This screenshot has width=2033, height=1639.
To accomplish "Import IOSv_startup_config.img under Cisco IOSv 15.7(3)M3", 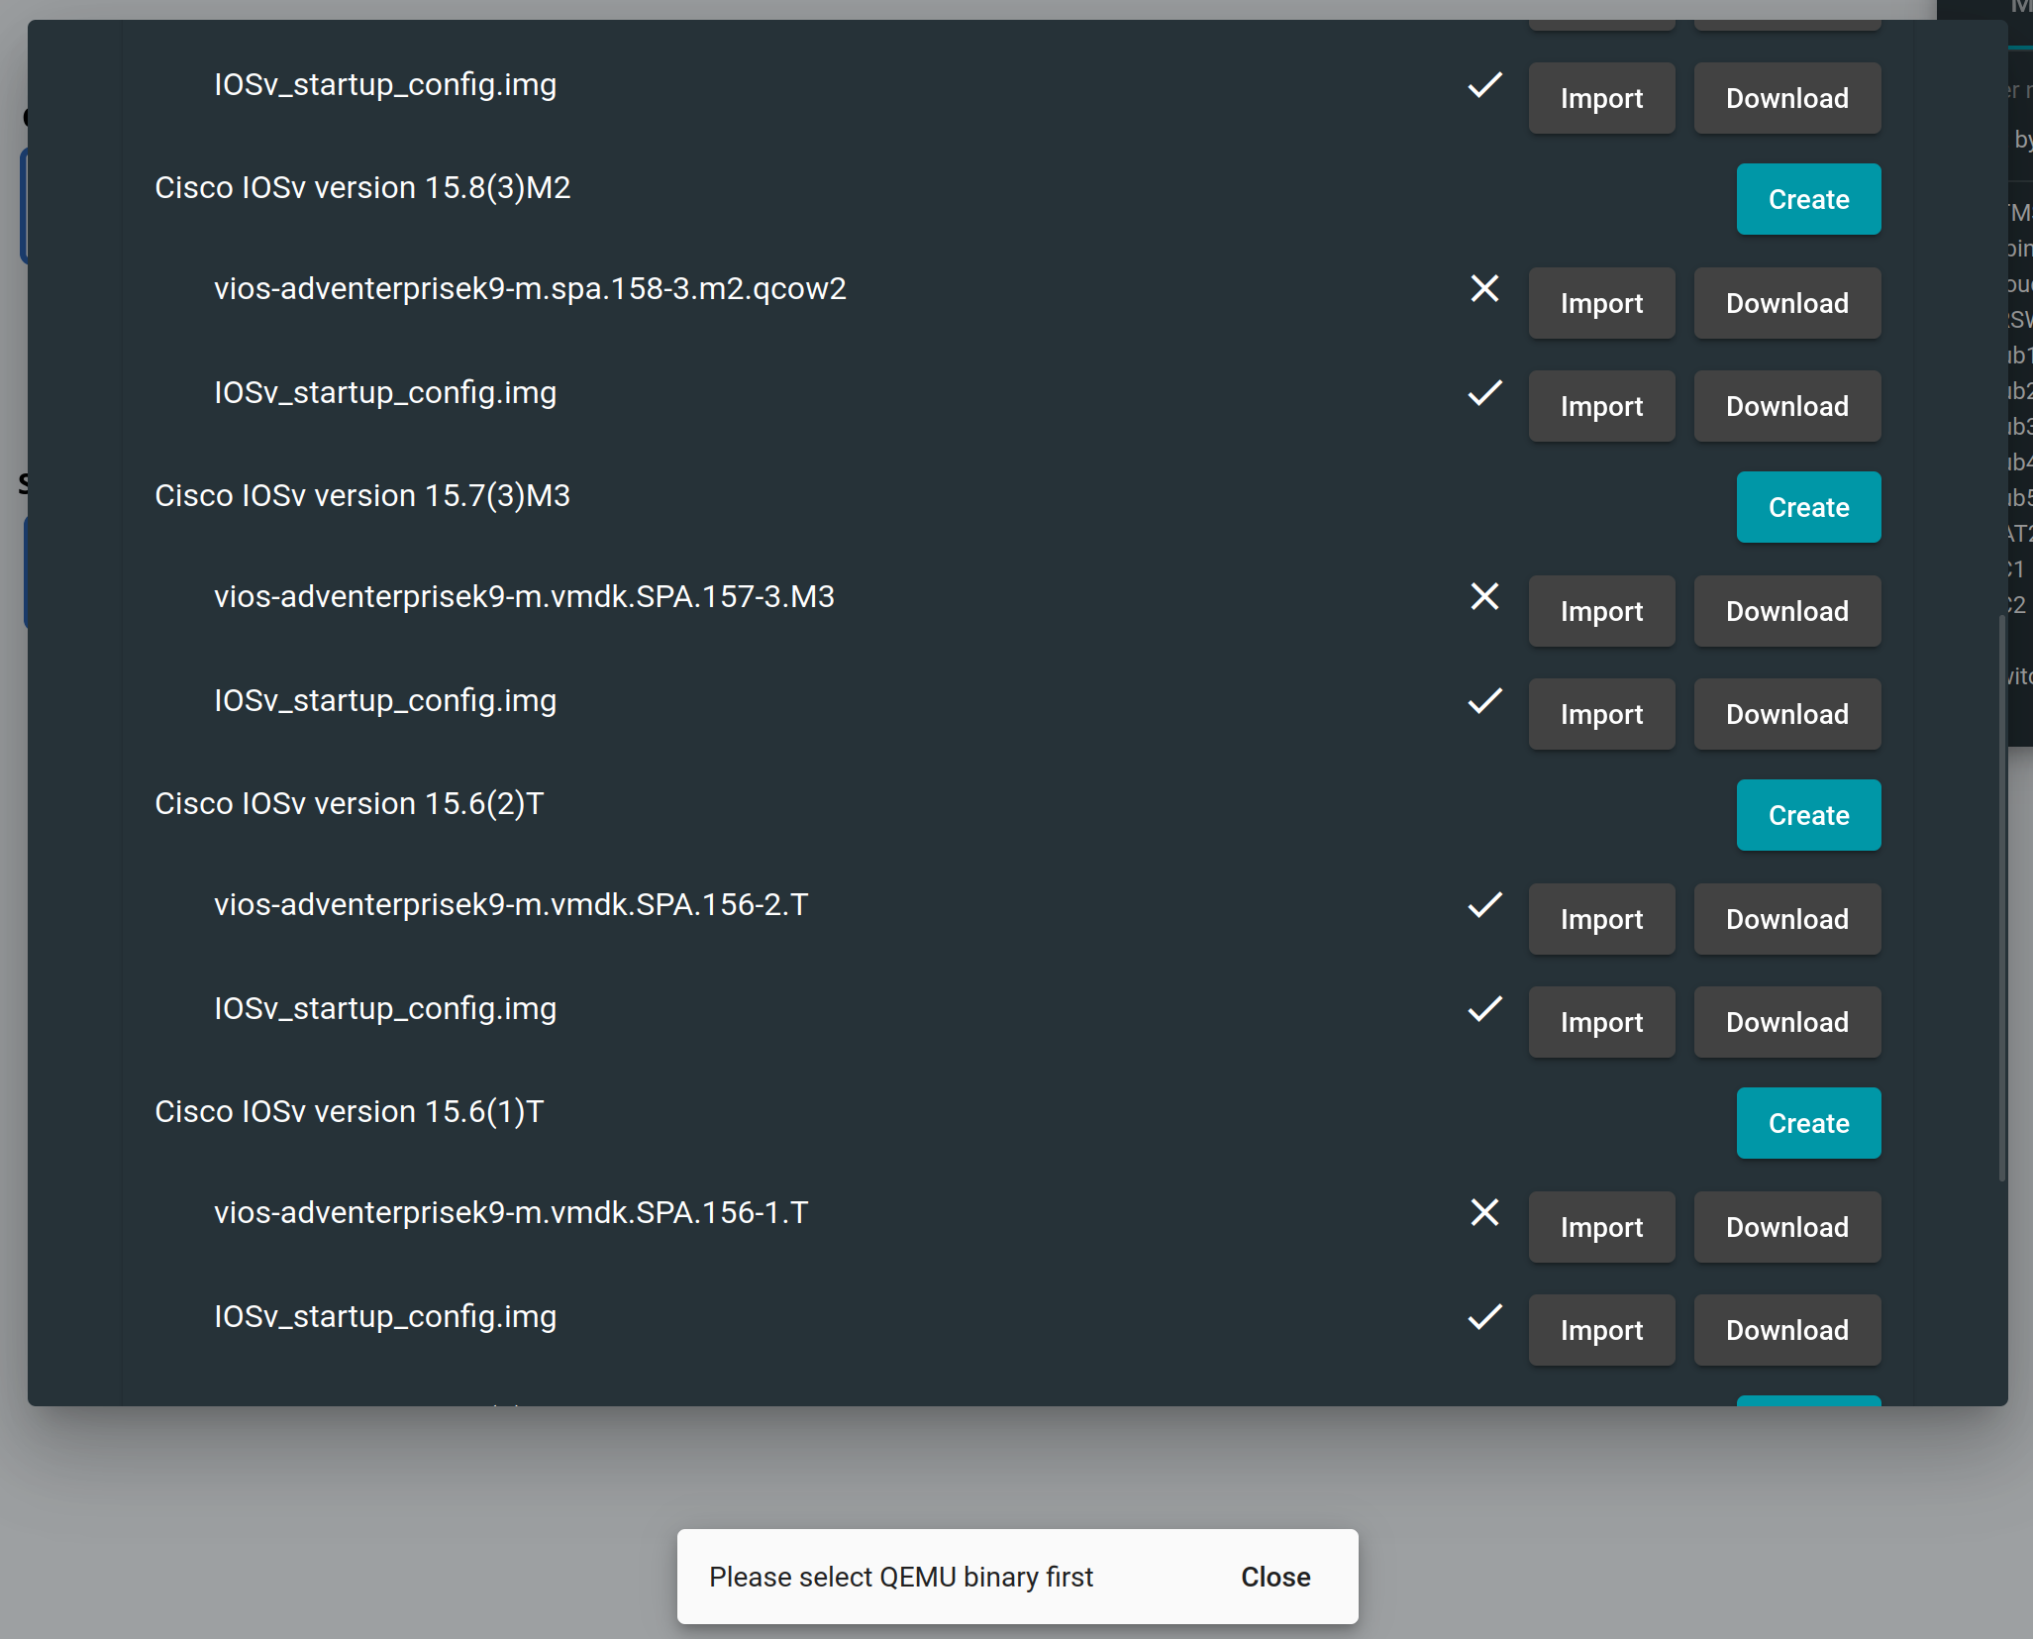I will [1601, 713].
